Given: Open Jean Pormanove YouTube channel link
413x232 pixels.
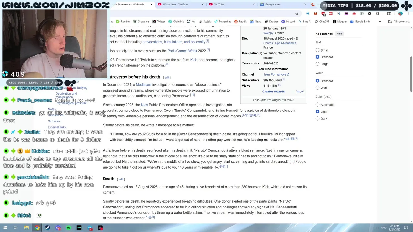Looking at the screenshot, I should (x=276, y=74).
